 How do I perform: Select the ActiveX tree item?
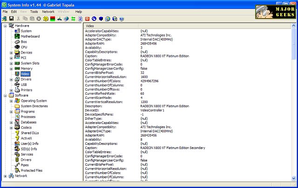tap(27, 138)
